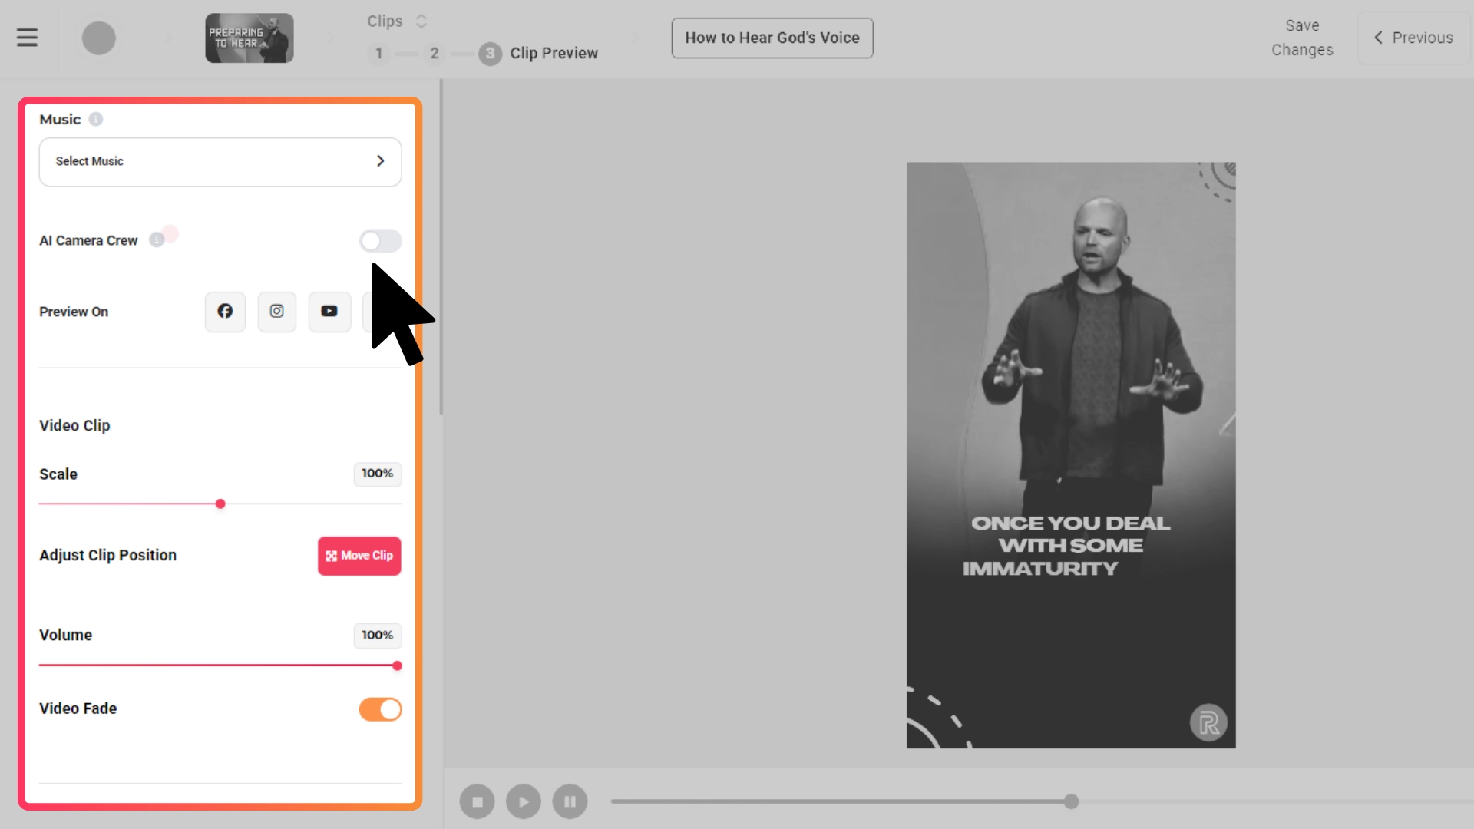
Task: Select step 3 Clip Preview
Action: point(537,53)
